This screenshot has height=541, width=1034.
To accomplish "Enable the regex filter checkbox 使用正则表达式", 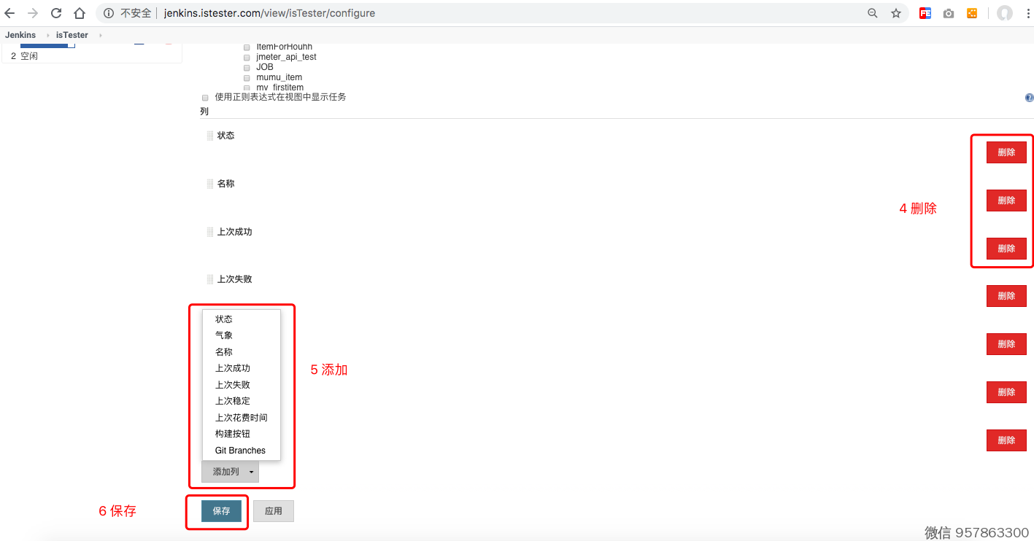I will click(x=205, y=98).
